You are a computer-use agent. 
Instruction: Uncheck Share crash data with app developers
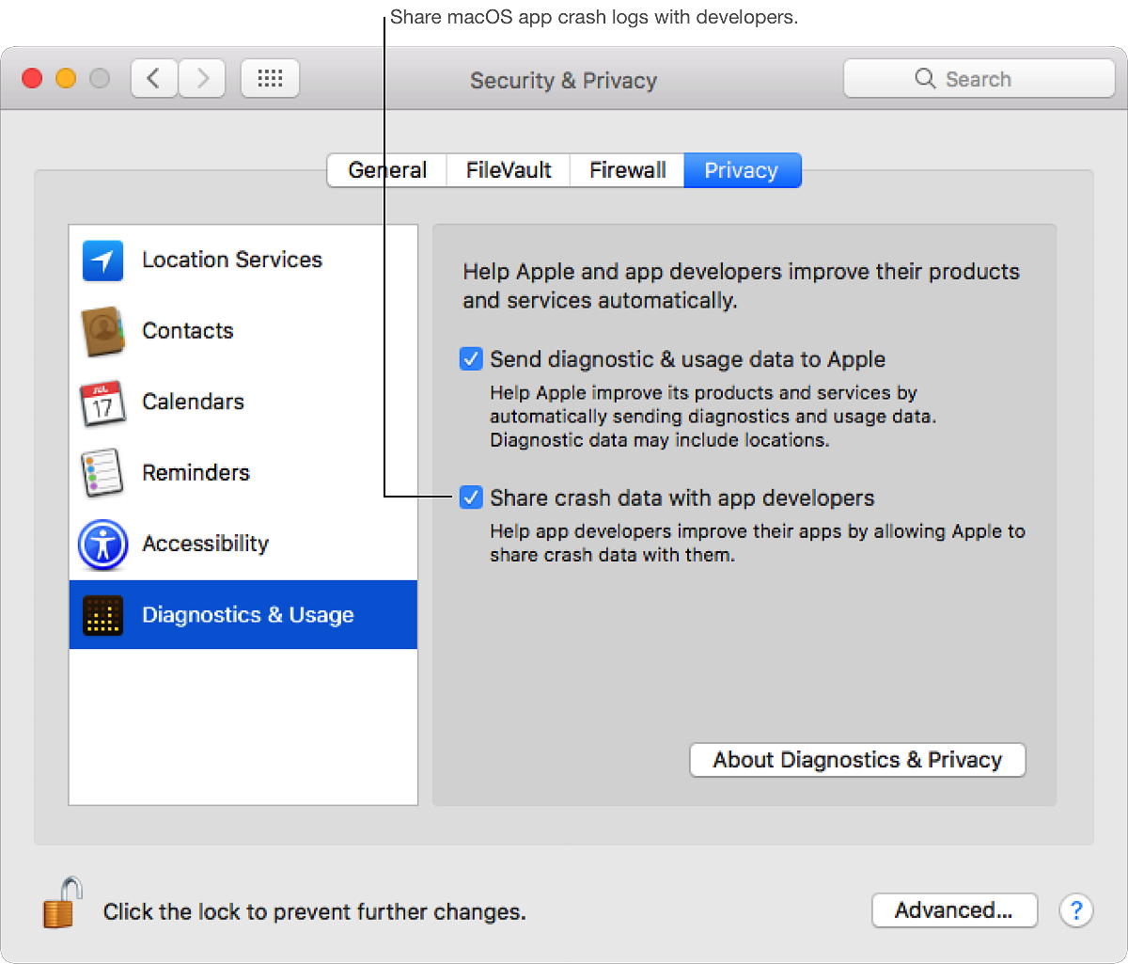[x=471, y=498]
